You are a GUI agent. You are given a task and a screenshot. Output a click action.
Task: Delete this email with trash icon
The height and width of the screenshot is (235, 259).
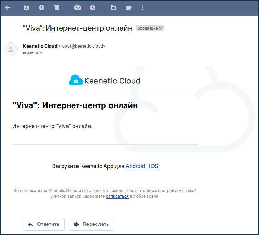click(57, 8)
